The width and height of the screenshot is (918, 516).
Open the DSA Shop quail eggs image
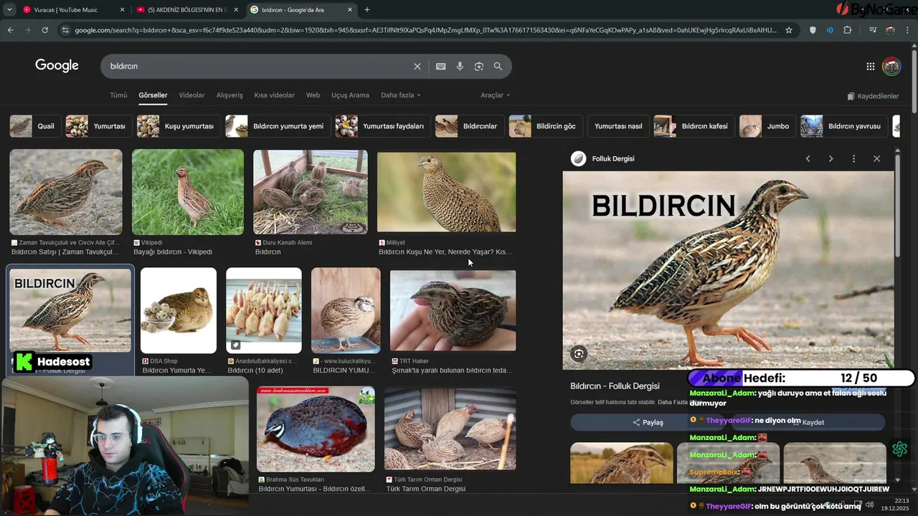click(x=179, y=310)
